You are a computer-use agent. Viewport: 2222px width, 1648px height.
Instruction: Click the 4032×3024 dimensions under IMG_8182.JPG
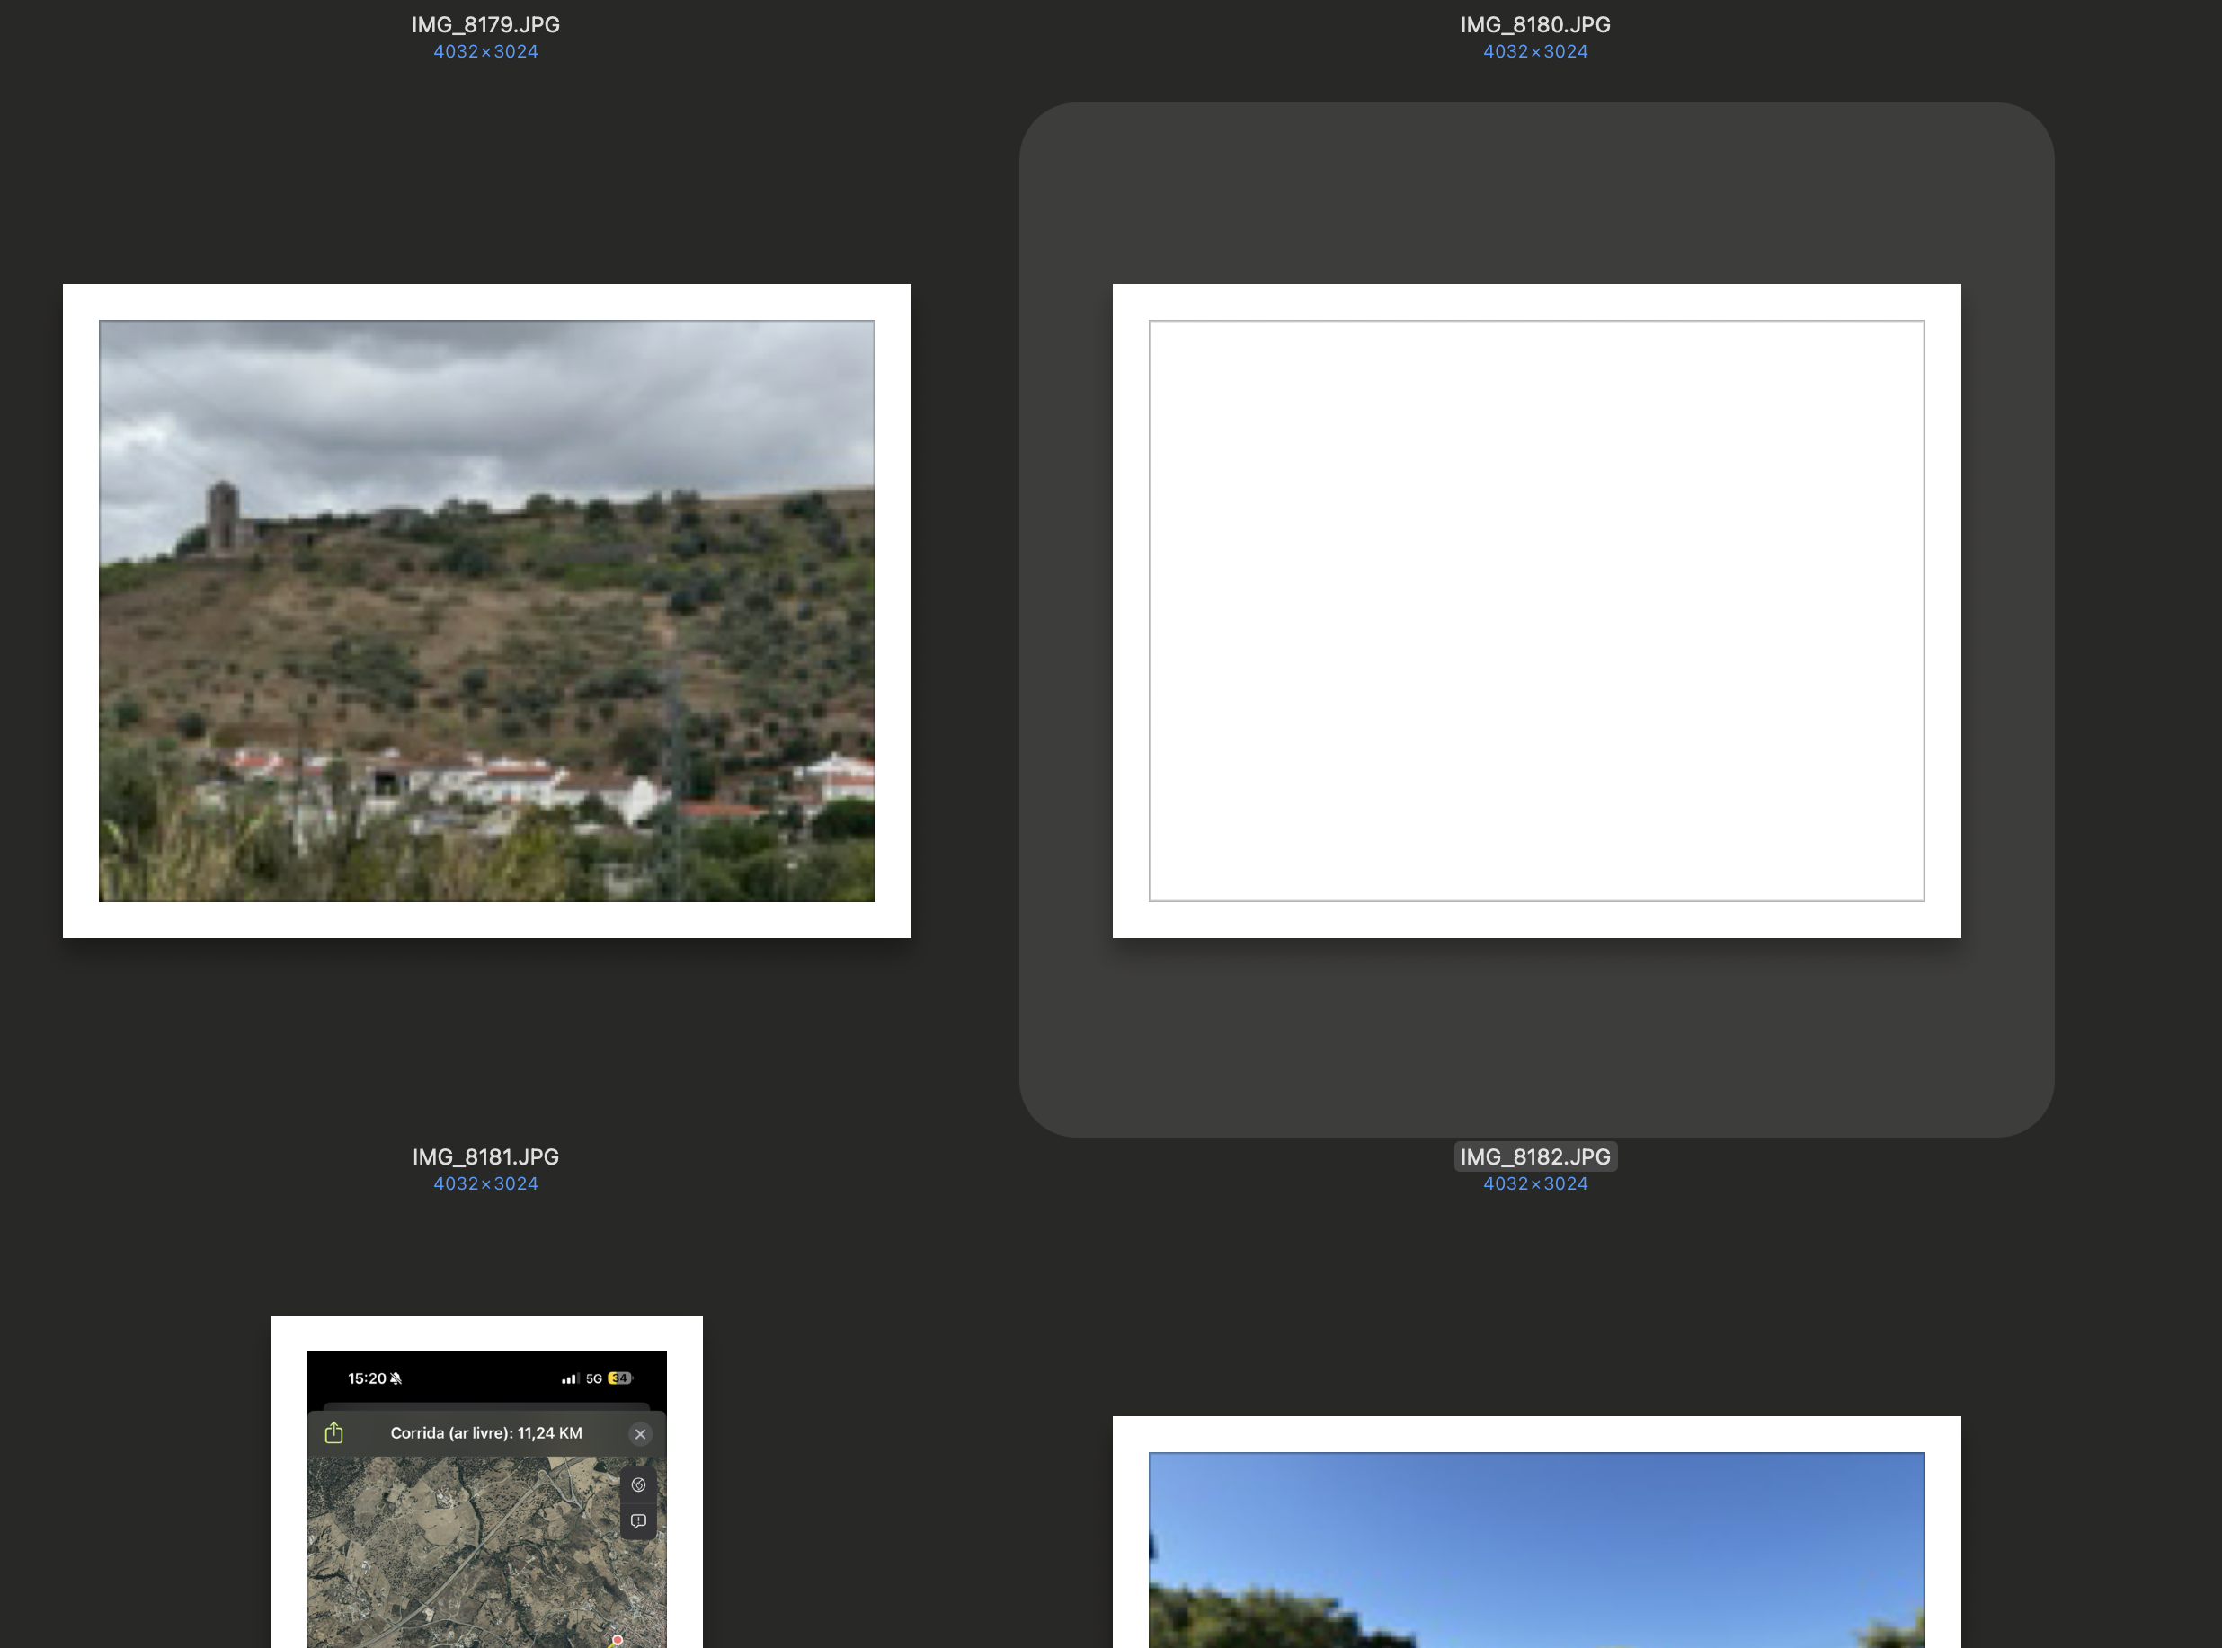pyautogui.click(x=1534, y=1183)
